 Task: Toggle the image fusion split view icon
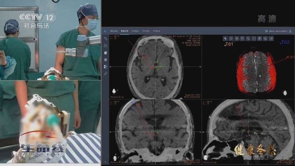(x=105, y=67)
